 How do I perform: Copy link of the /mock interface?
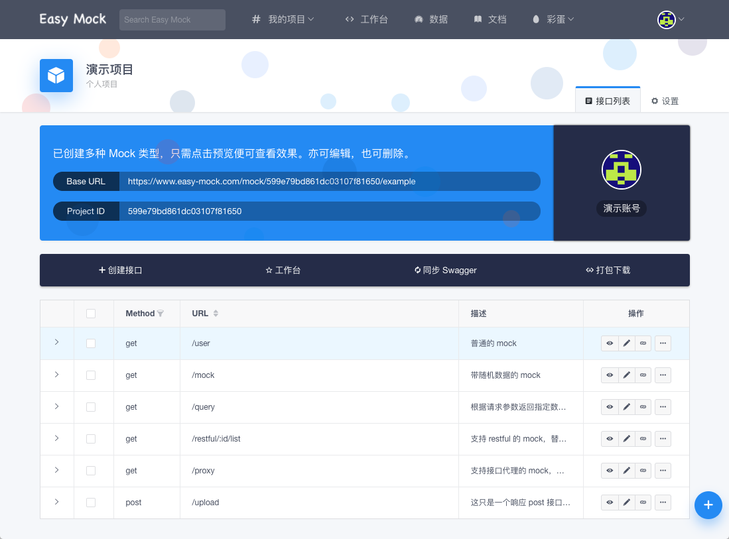[x=643, y=375]
